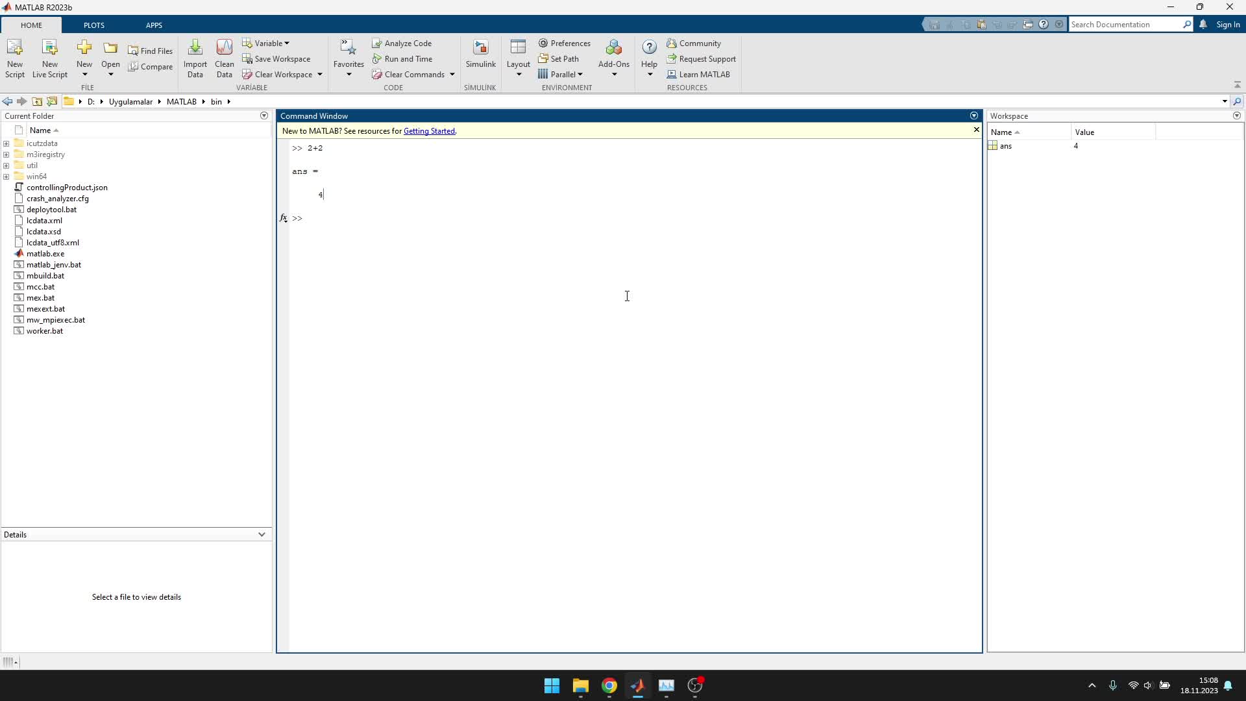Image resolution: width=1246 pixels, height=701 pixels.
Task: Open Command Window actions menu
Action: (x=974, y=116)
